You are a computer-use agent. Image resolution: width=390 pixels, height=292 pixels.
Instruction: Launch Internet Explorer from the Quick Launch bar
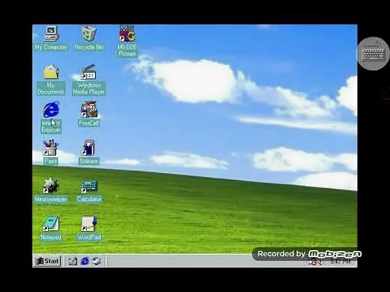84,261
